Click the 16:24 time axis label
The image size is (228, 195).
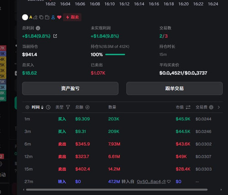213,4
